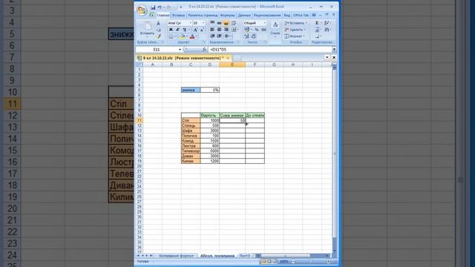475x267 pixels.
Task: Apply thousands separator (000) style
Action: pos(263,30)
